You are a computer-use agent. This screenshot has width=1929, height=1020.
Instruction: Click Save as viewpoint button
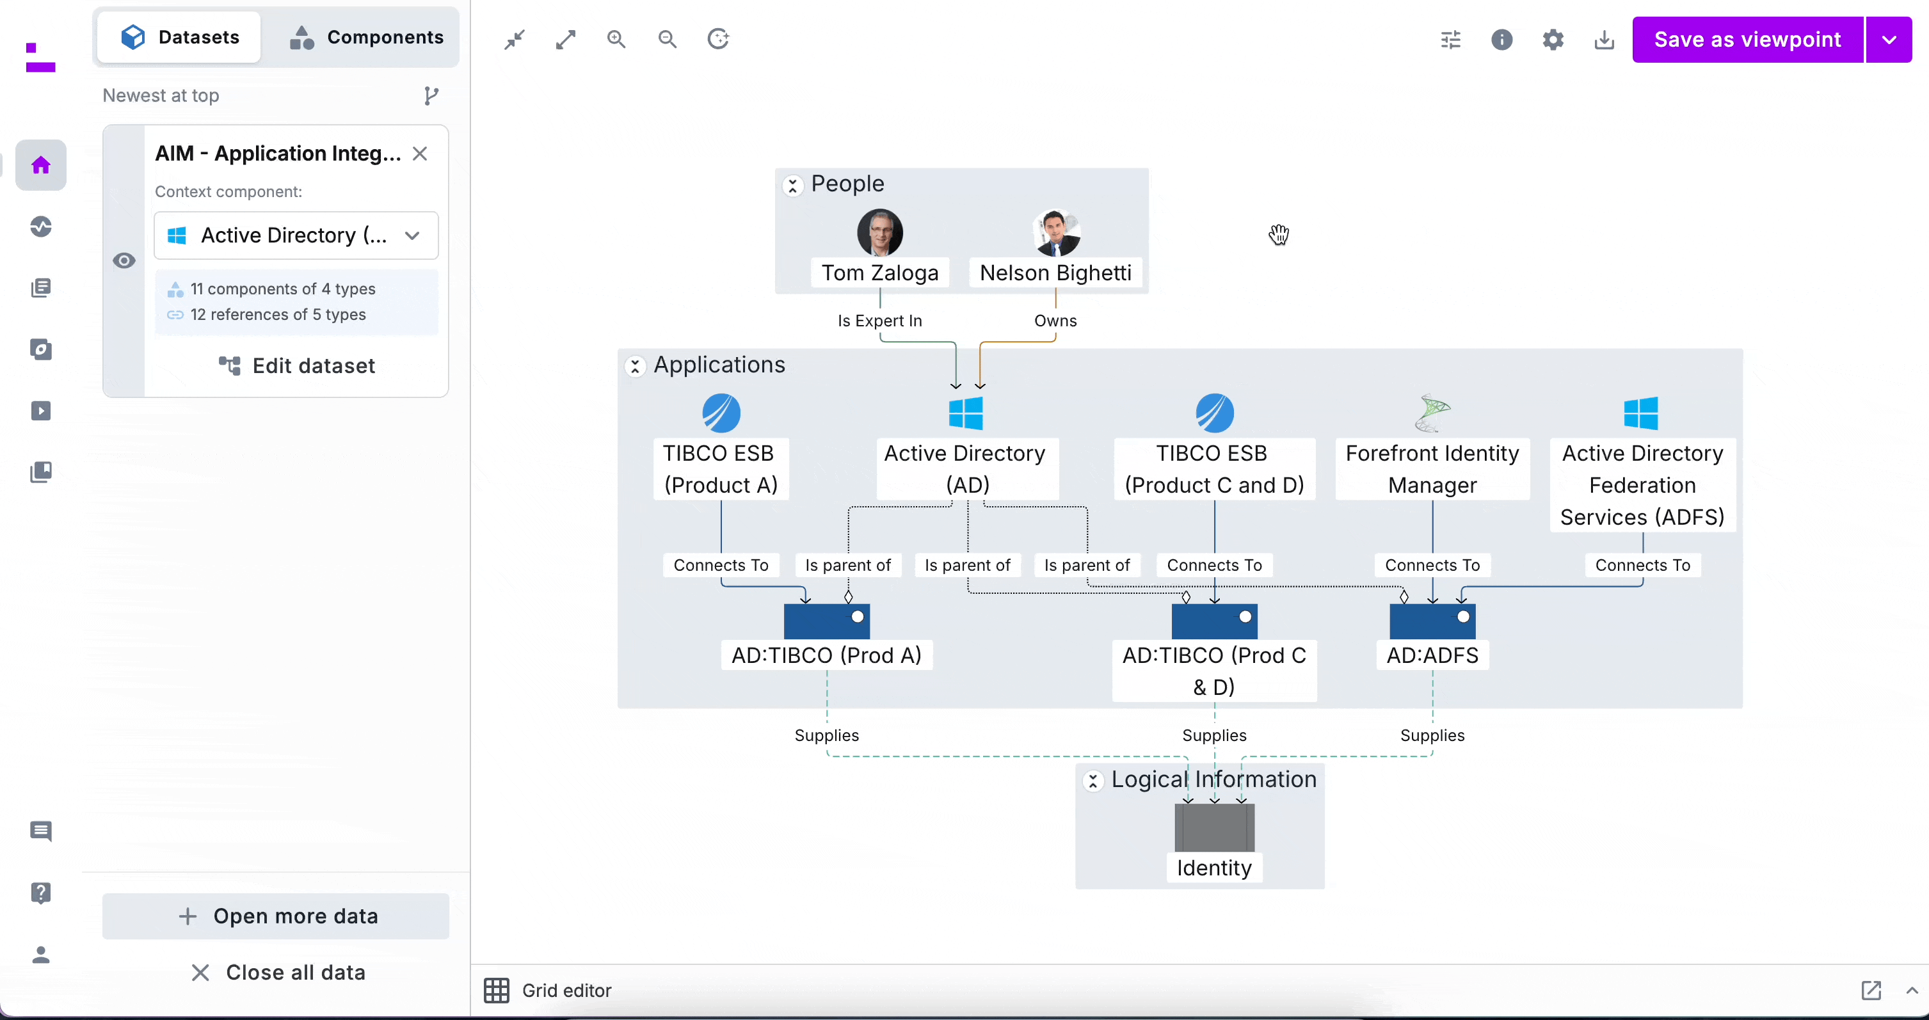(x=1747, y=40)
